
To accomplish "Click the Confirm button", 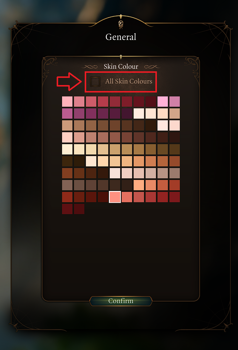I will point(121,301).
